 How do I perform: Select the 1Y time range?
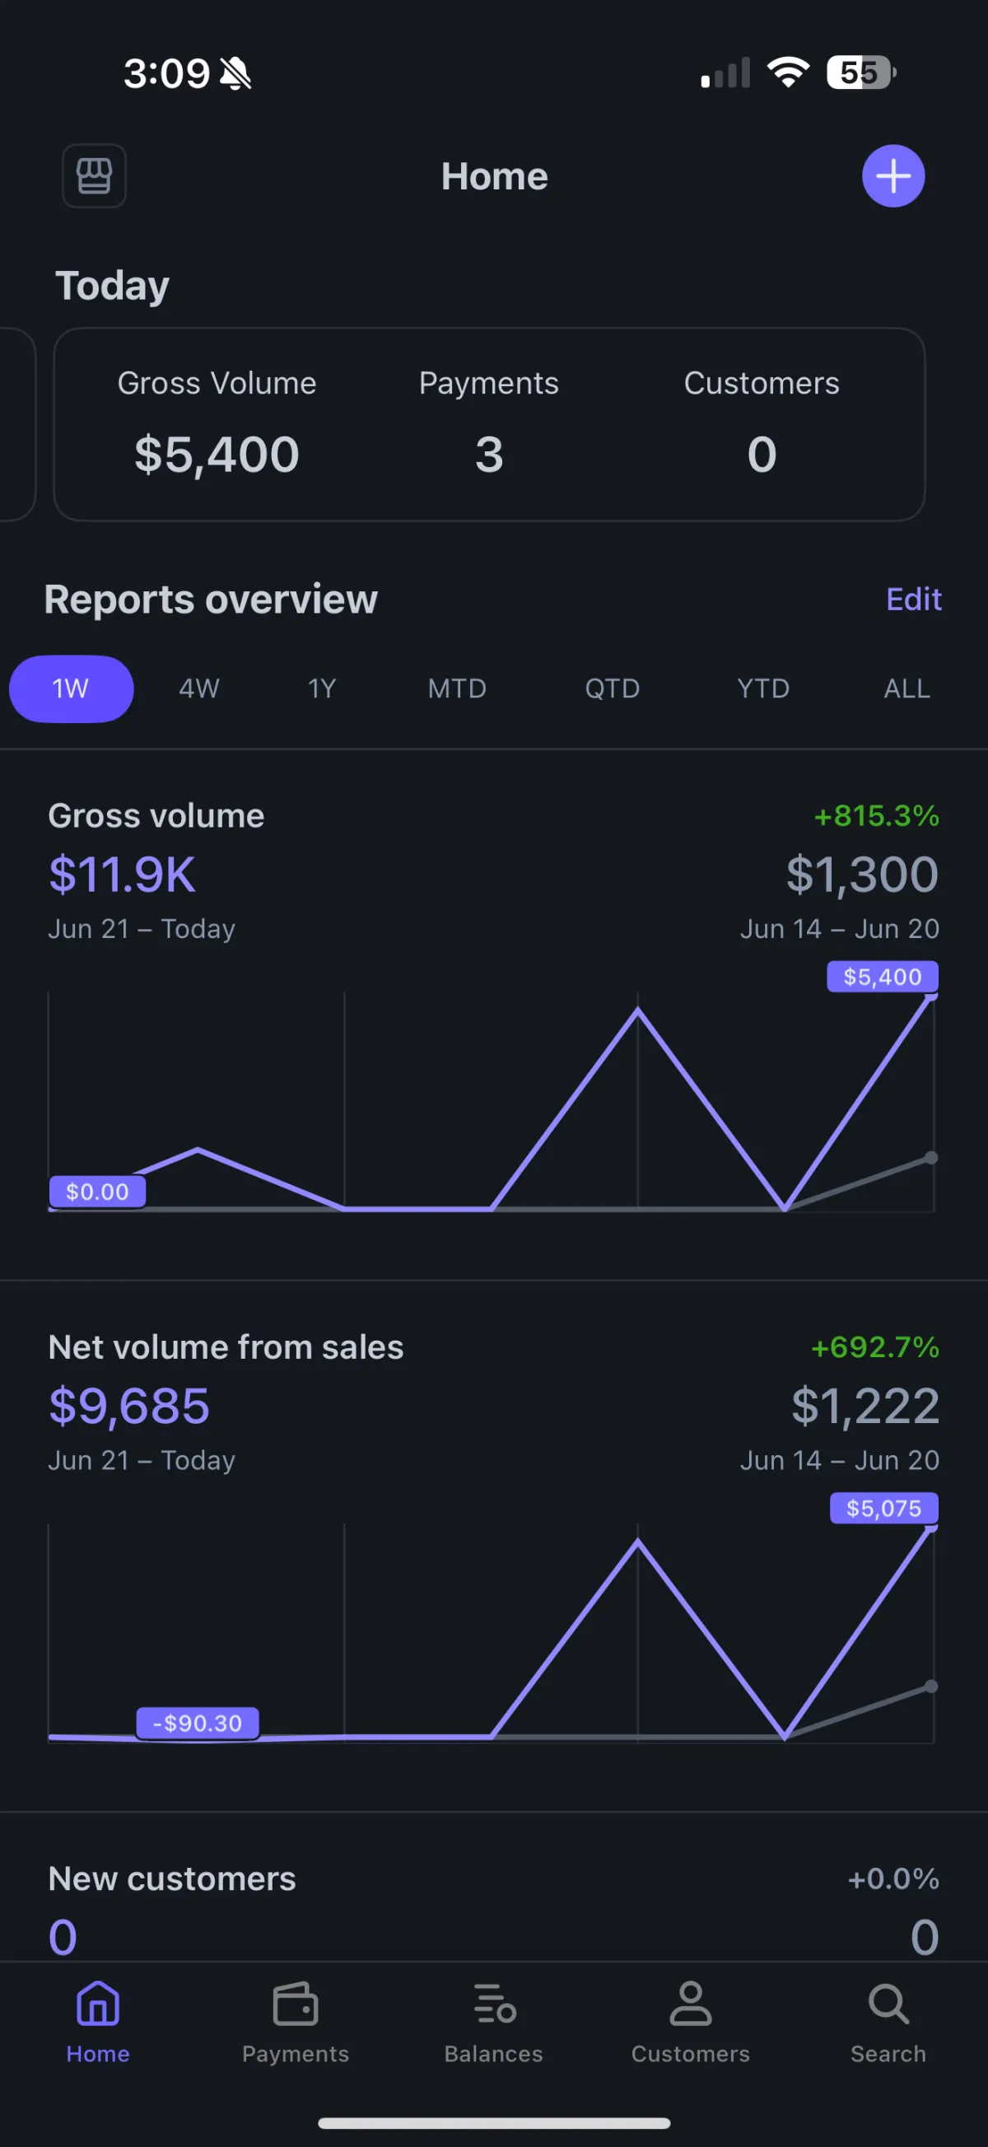click(x=322, y=688)
